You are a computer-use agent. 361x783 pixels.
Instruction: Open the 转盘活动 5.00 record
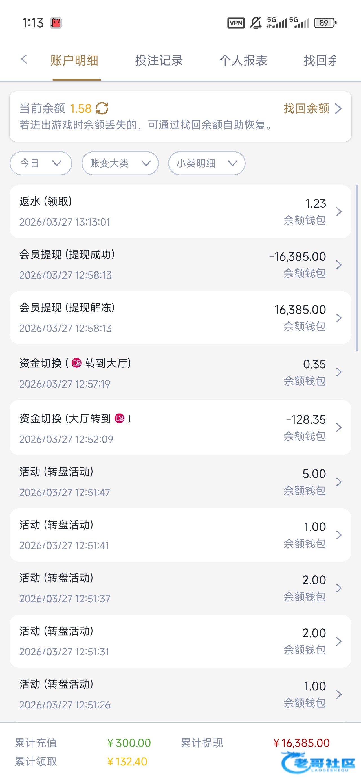[180, 482]
